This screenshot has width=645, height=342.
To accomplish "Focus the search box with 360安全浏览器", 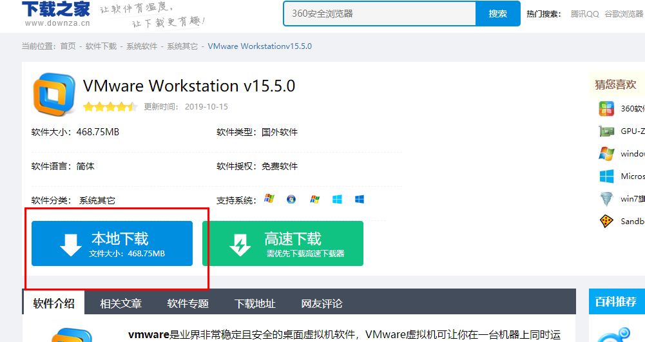I will [x=380, y=14].
